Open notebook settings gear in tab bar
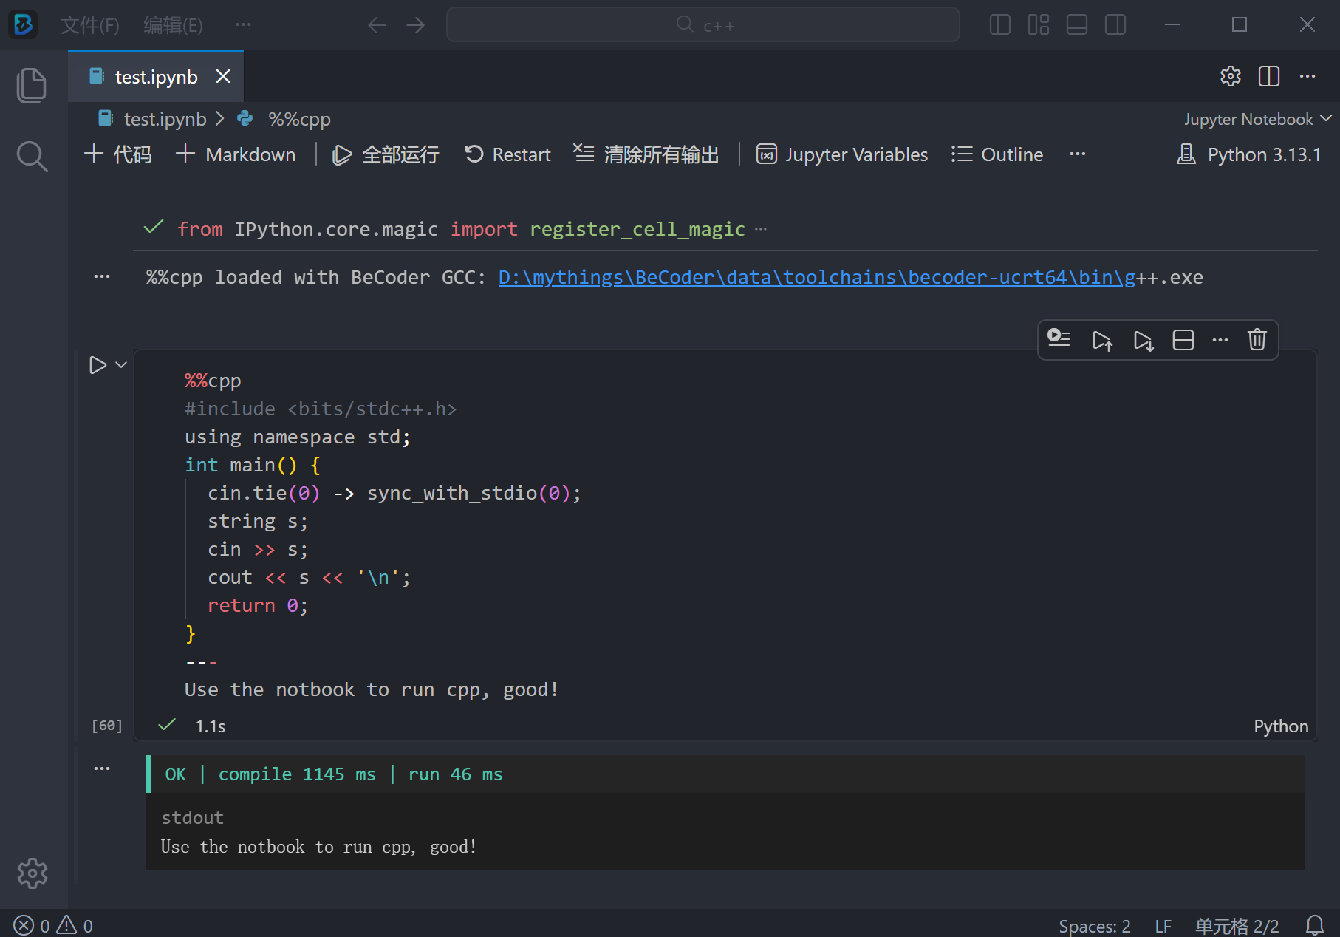Screen dimensions: 1340x937 [1230, 76]
